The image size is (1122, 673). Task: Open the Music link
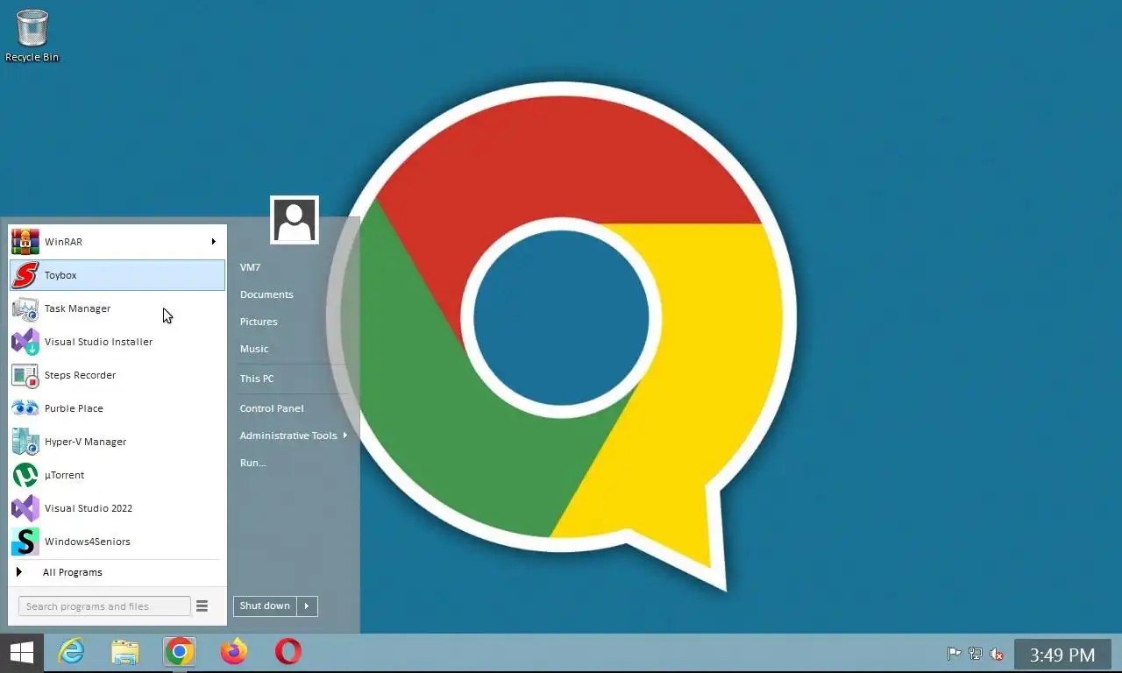(x=254, y=349)
